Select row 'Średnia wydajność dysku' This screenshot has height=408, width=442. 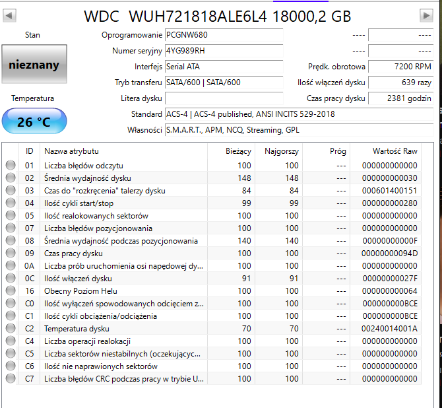tap(213, 178)
